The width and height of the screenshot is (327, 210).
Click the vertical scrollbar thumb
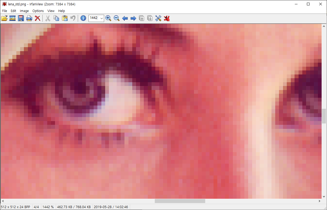[324, 116]
